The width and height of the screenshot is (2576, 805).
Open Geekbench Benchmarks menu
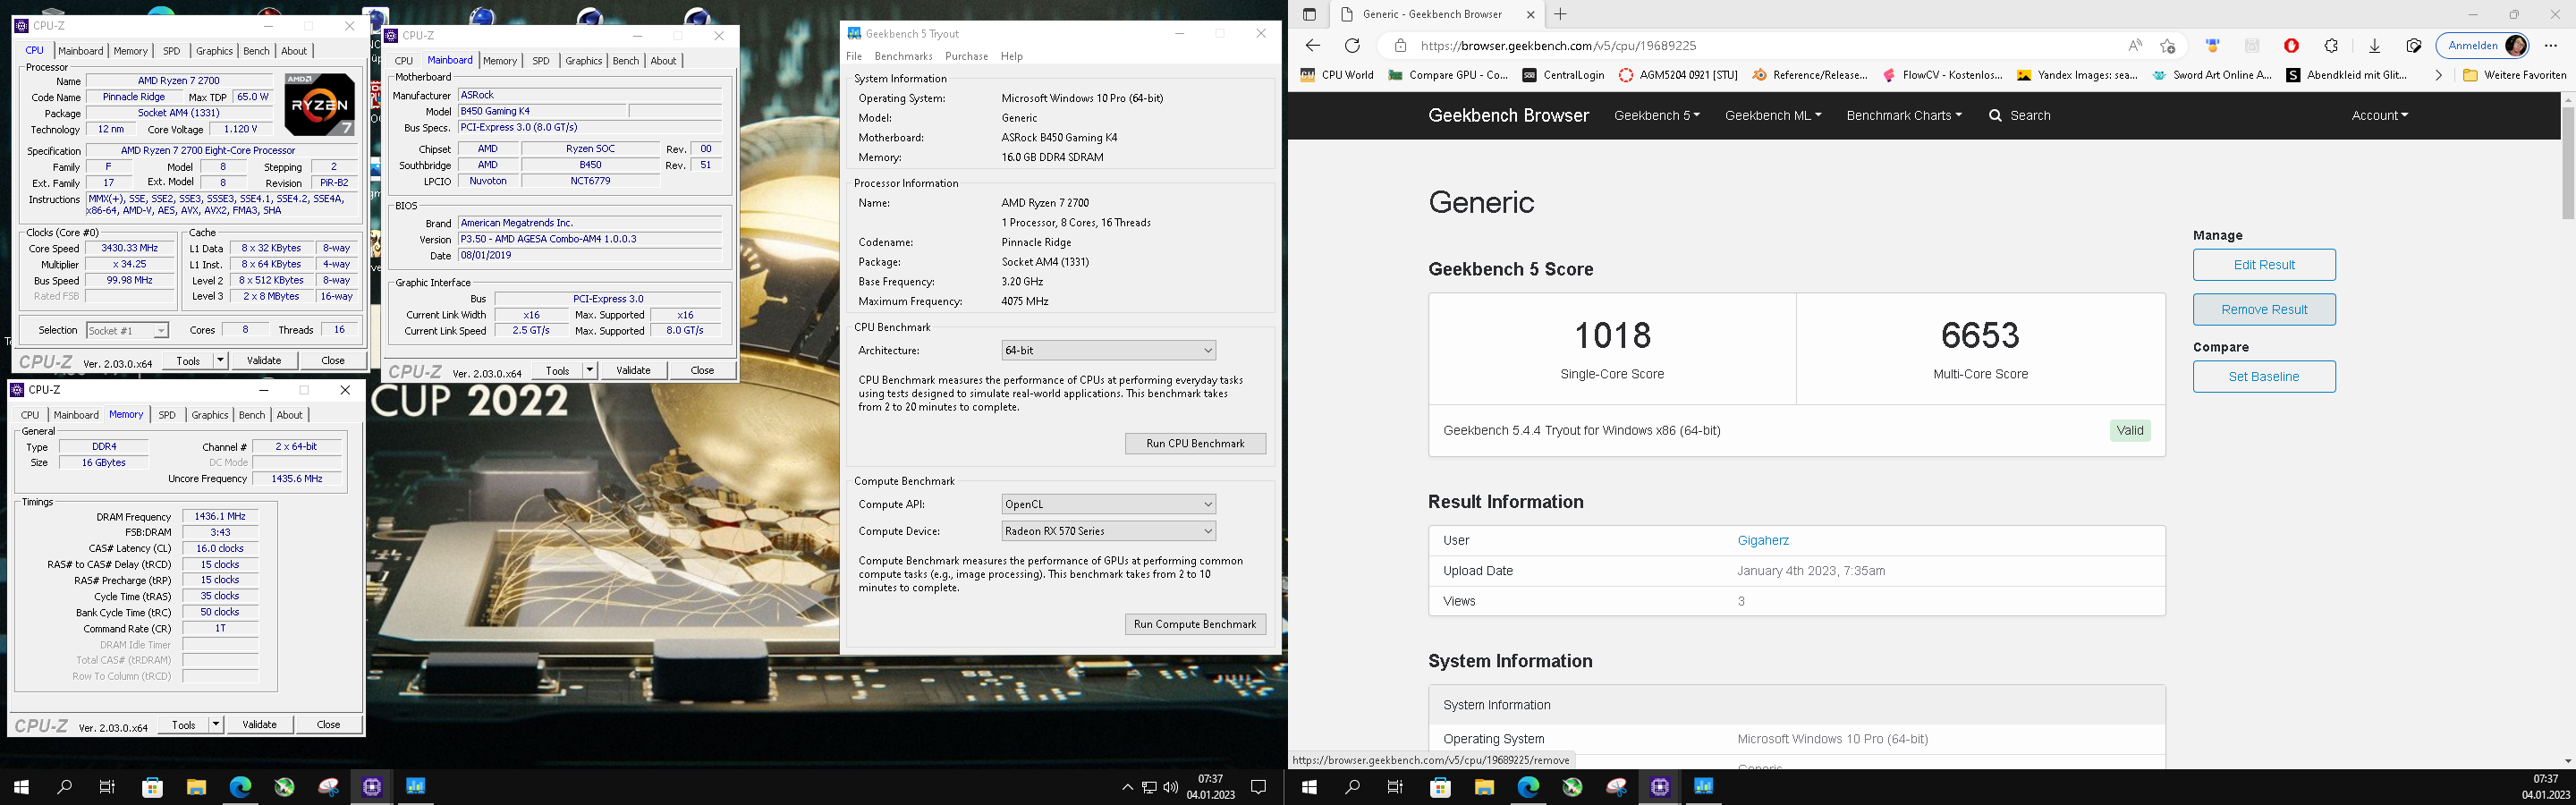click(903, 56)
